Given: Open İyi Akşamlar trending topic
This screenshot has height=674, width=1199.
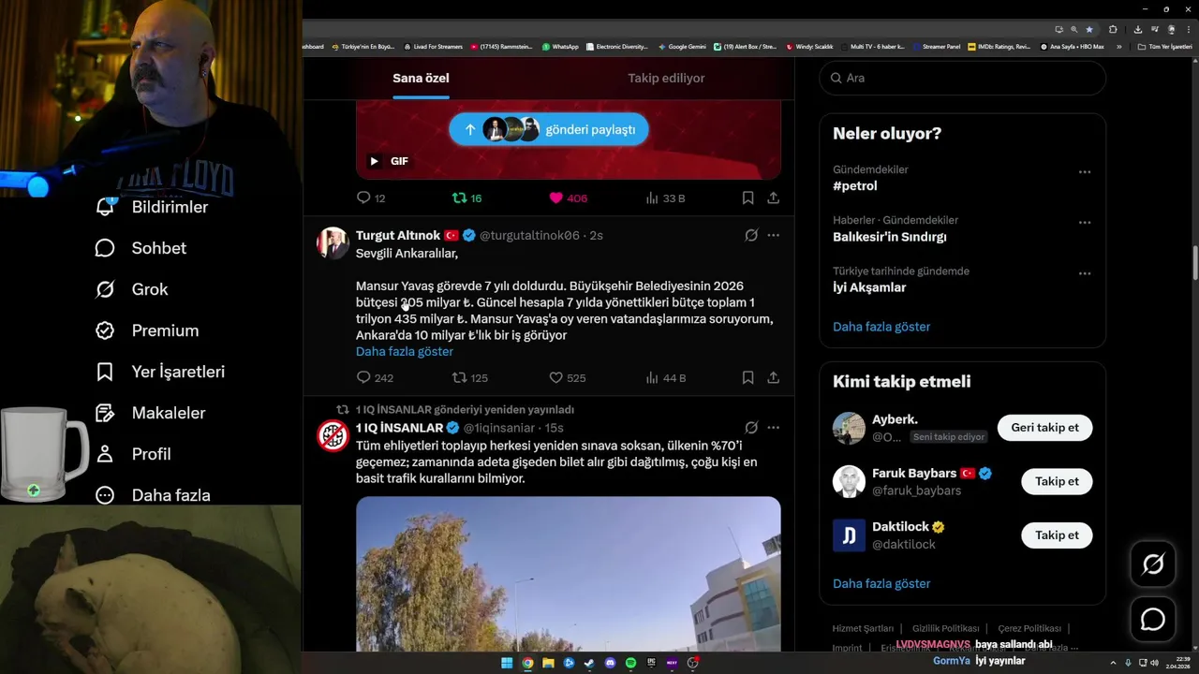Looking at the screenshot, I should [x=869, y=287].
